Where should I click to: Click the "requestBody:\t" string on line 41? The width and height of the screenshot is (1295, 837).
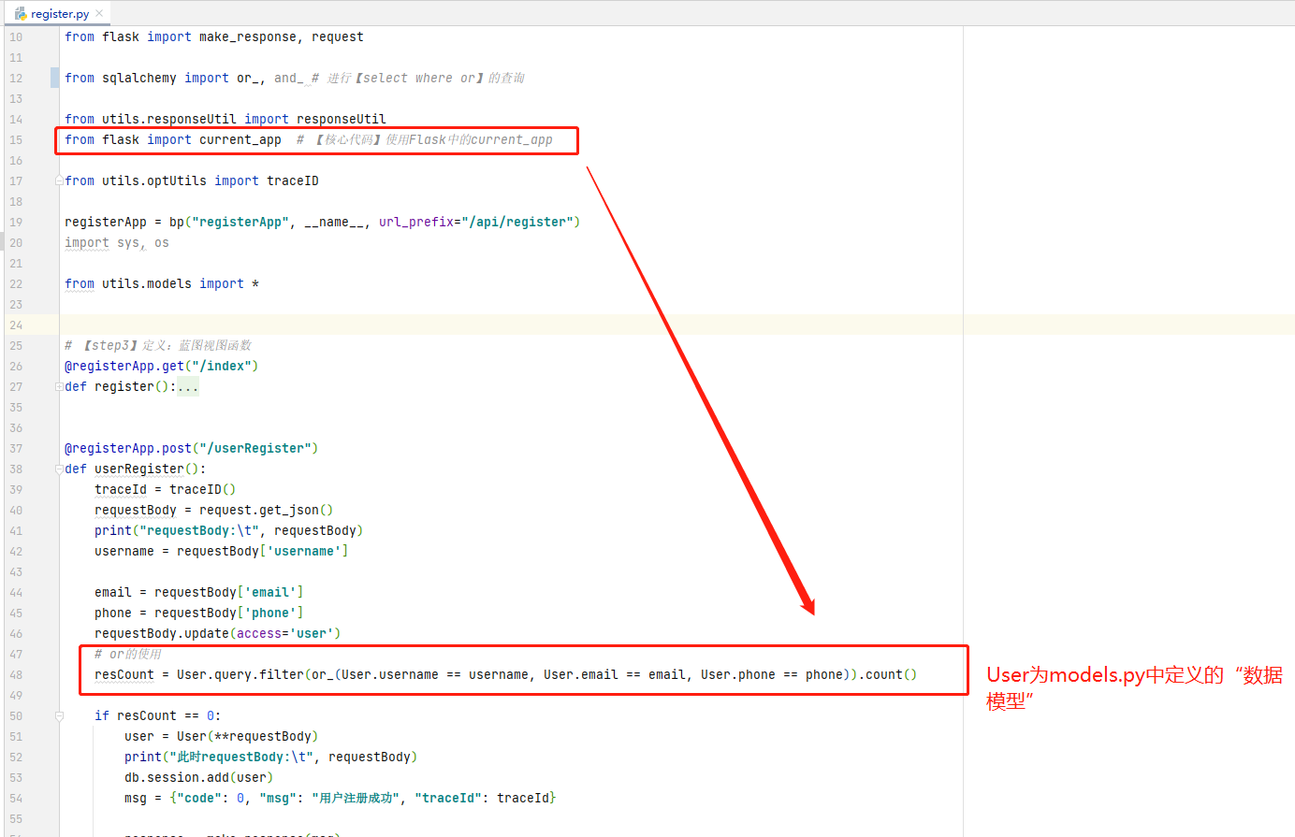pos(199,530)
